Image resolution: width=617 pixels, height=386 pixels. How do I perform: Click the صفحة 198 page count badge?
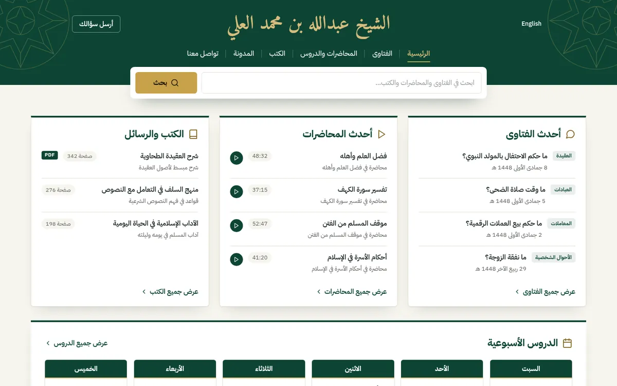point(58,224)
